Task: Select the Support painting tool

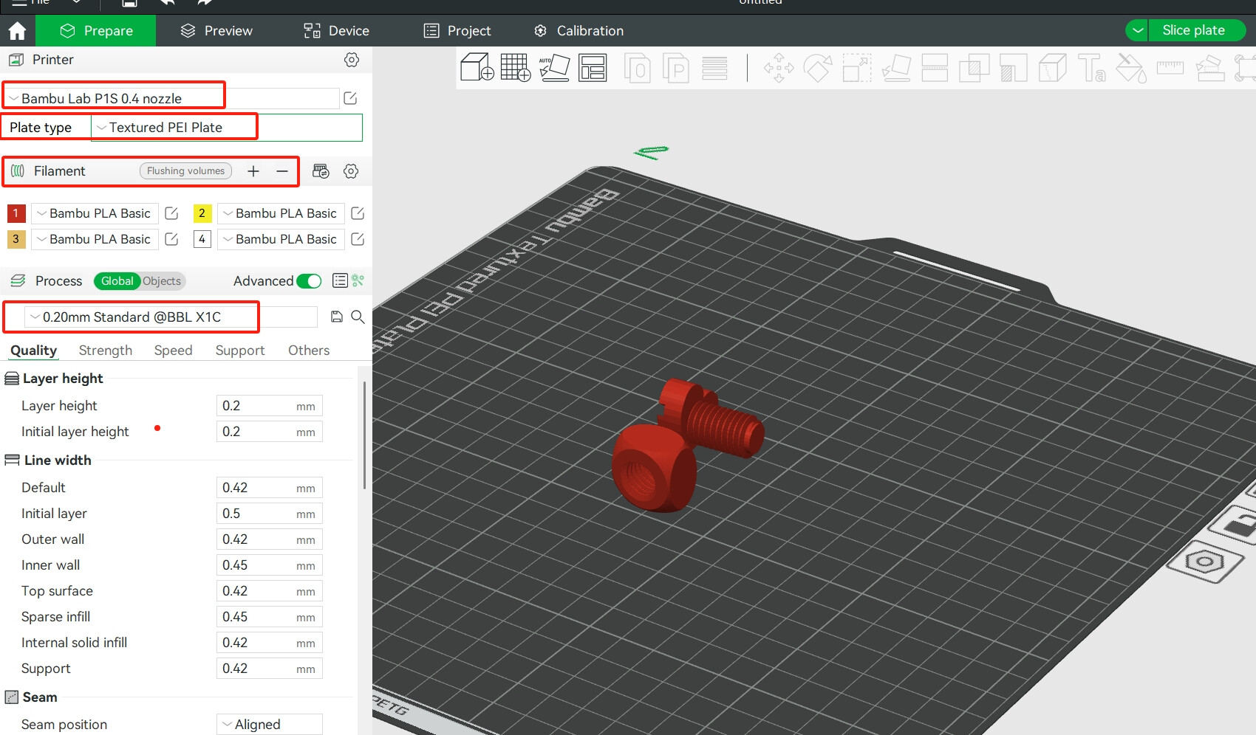Action: tap(1013, 68)
